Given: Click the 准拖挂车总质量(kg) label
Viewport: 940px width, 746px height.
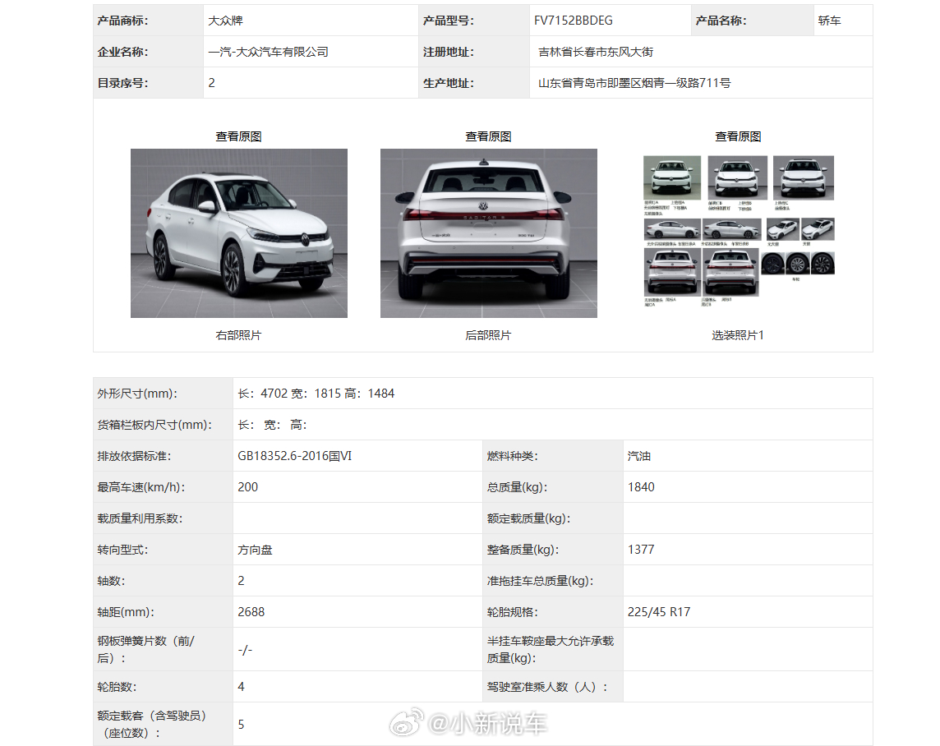Looking at the screenshot, I should 540,580.
